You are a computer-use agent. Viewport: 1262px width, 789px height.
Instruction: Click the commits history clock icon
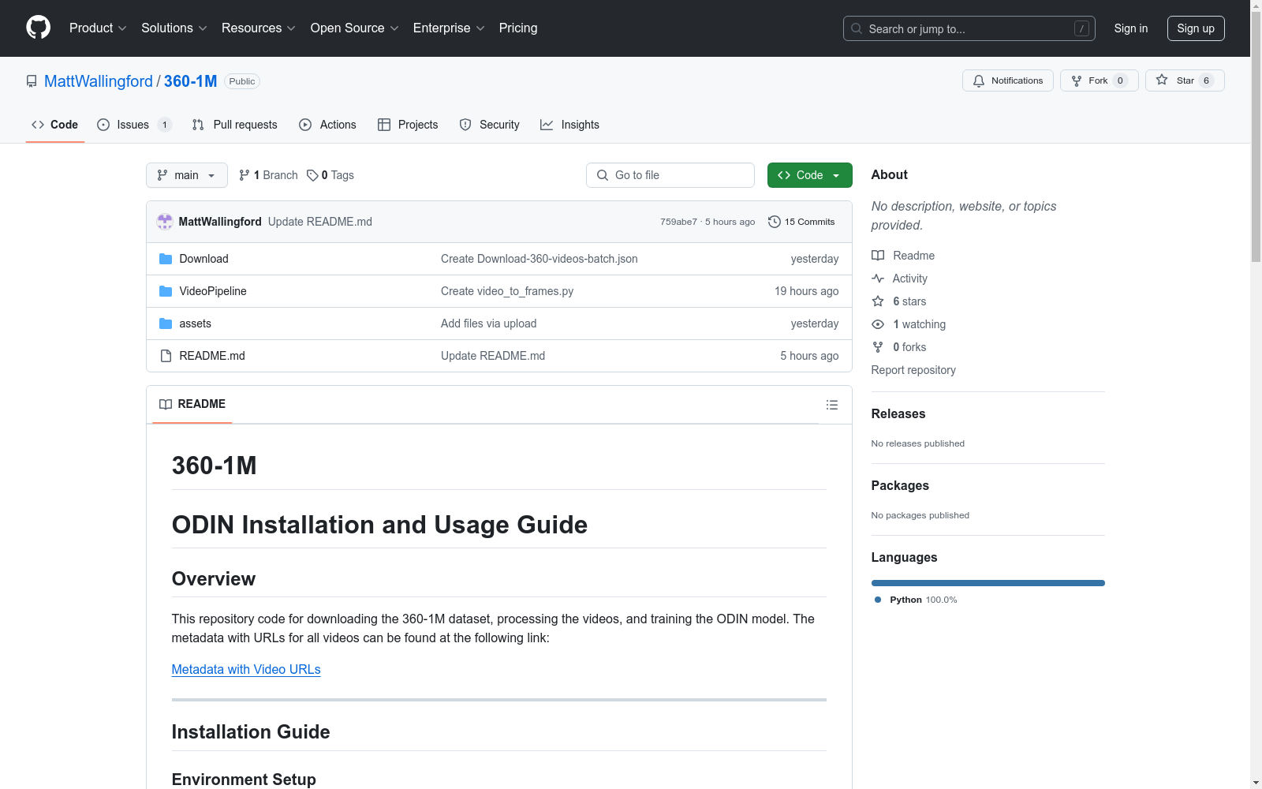pos(775,222)
